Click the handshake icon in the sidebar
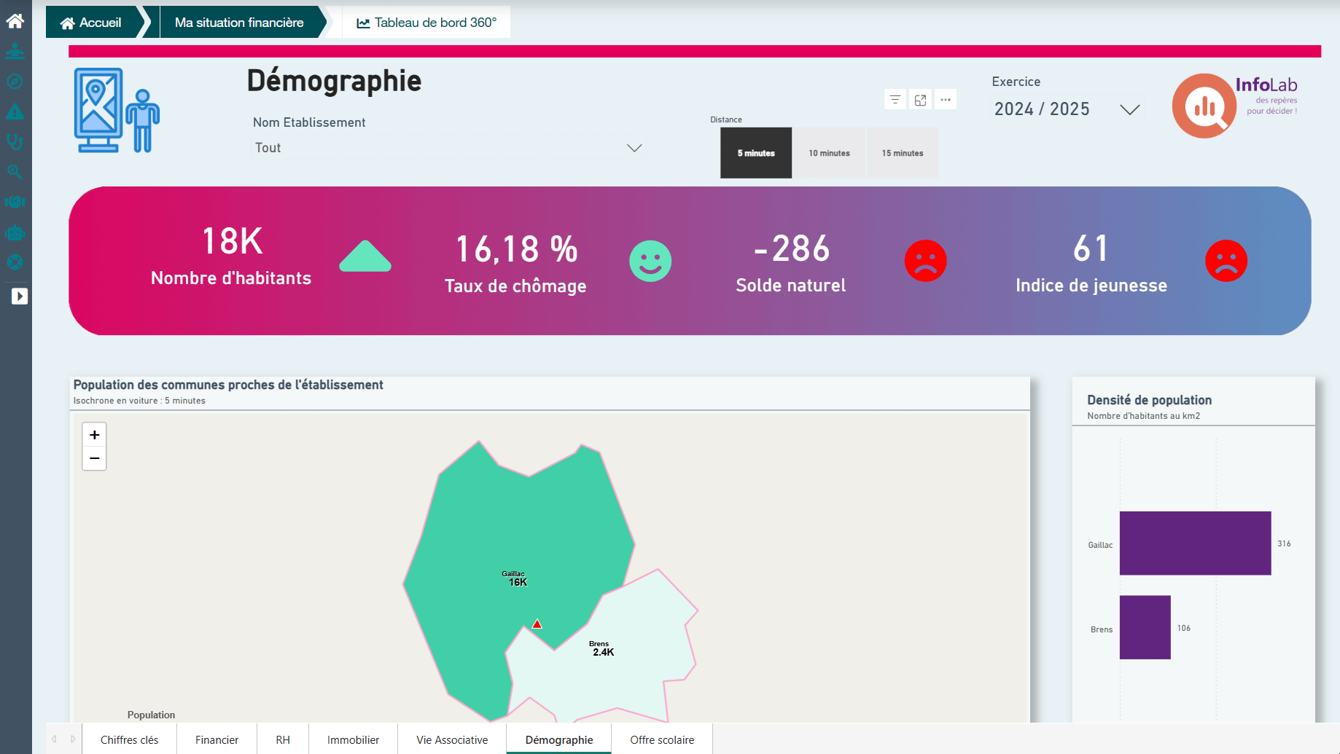Image resolution: width=1340 pixels, height=754 pixels. (x=15, y=202)
